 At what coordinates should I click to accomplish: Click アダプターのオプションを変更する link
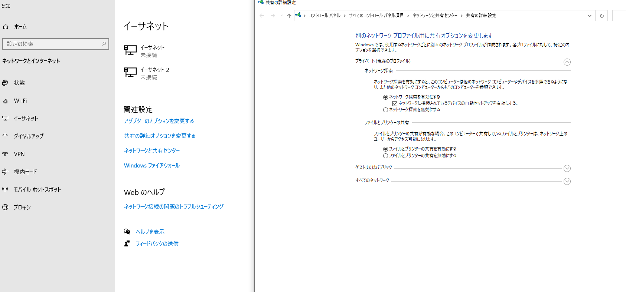coord(159,121)
